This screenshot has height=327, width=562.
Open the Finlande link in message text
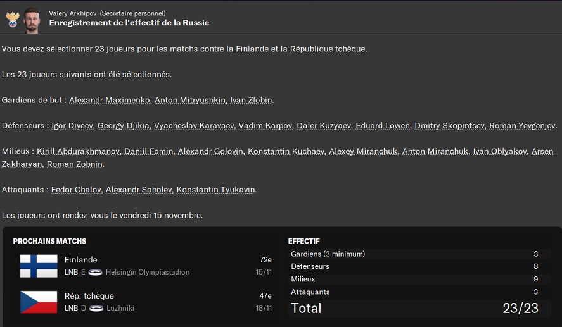[x=252, y=49]
